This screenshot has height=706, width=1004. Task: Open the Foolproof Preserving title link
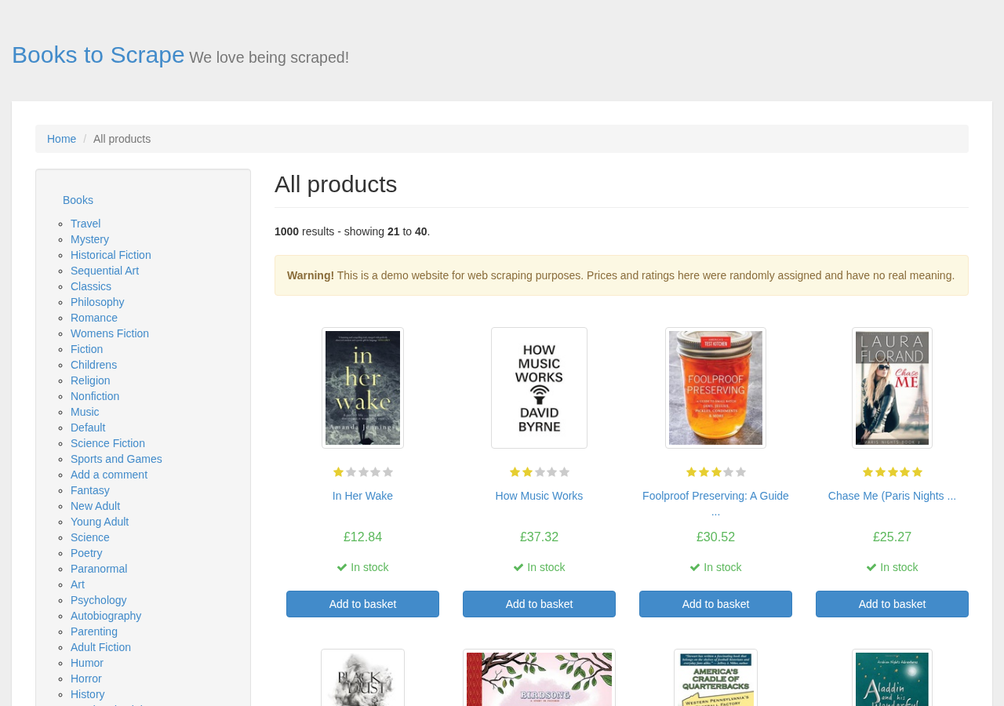pos(715,504)
